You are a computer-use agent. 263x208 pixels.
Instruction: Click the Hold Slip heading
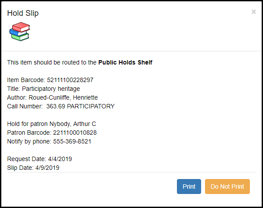coord(23,13)
